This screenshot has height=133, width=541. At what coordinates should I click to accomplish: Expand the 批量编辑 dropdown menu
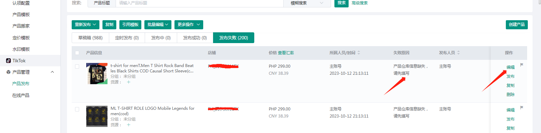pos(158,25)
